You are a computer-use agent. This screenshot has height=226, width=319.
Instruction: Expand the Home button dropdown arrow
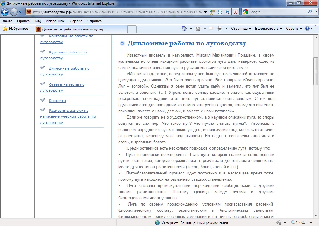point(191,29)
